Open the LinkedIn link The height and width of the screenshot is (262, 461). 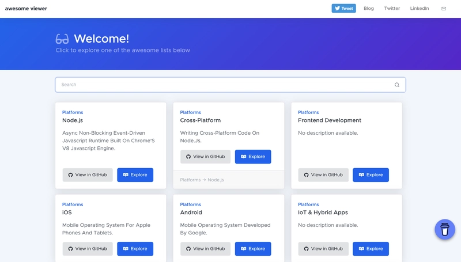420,8
